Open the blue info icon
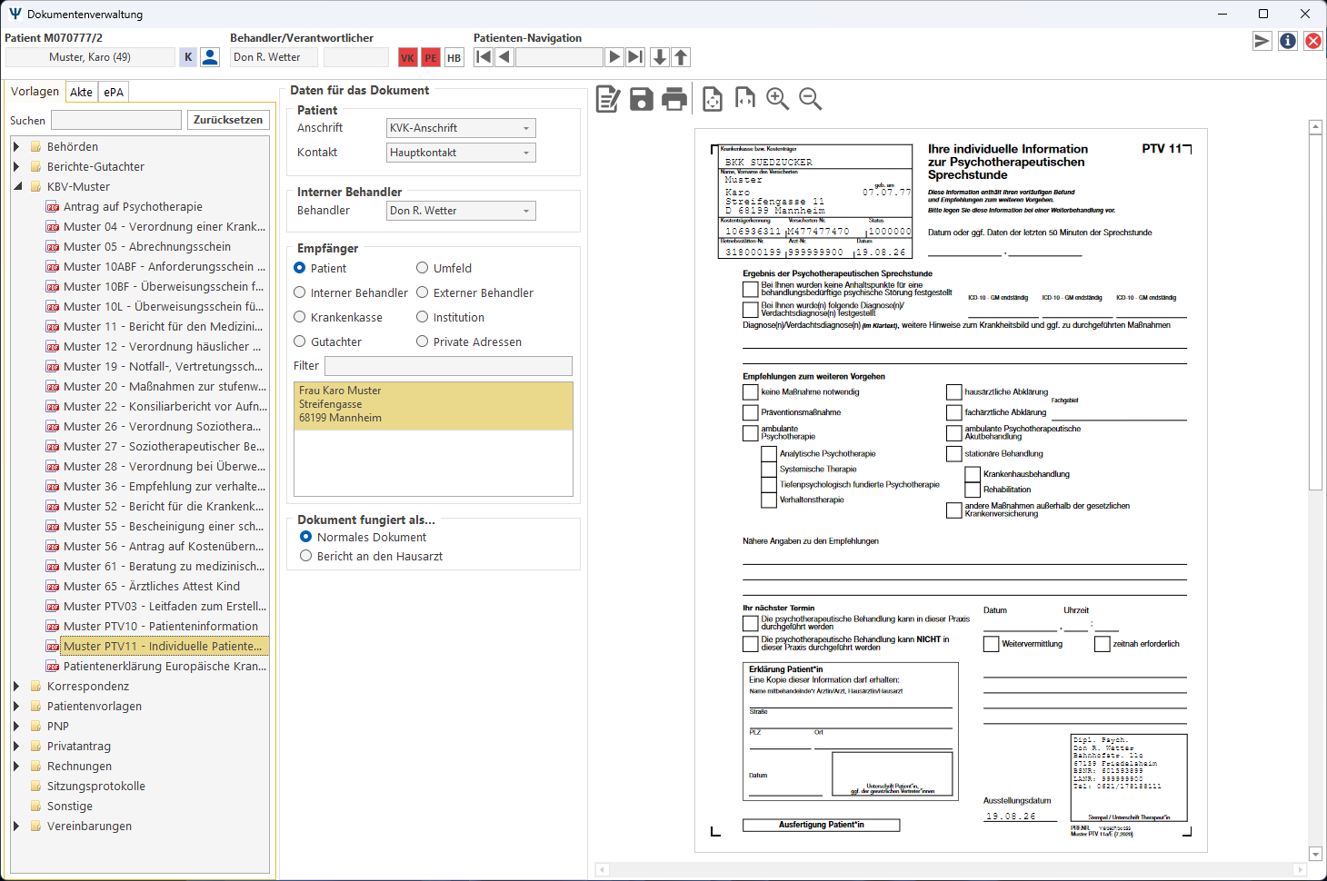This screenshot has width=1327, height=881. pyautogui.click(x=1288, y=41)
